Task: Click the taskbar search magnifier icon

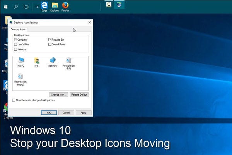Action: tap(16, 7)
